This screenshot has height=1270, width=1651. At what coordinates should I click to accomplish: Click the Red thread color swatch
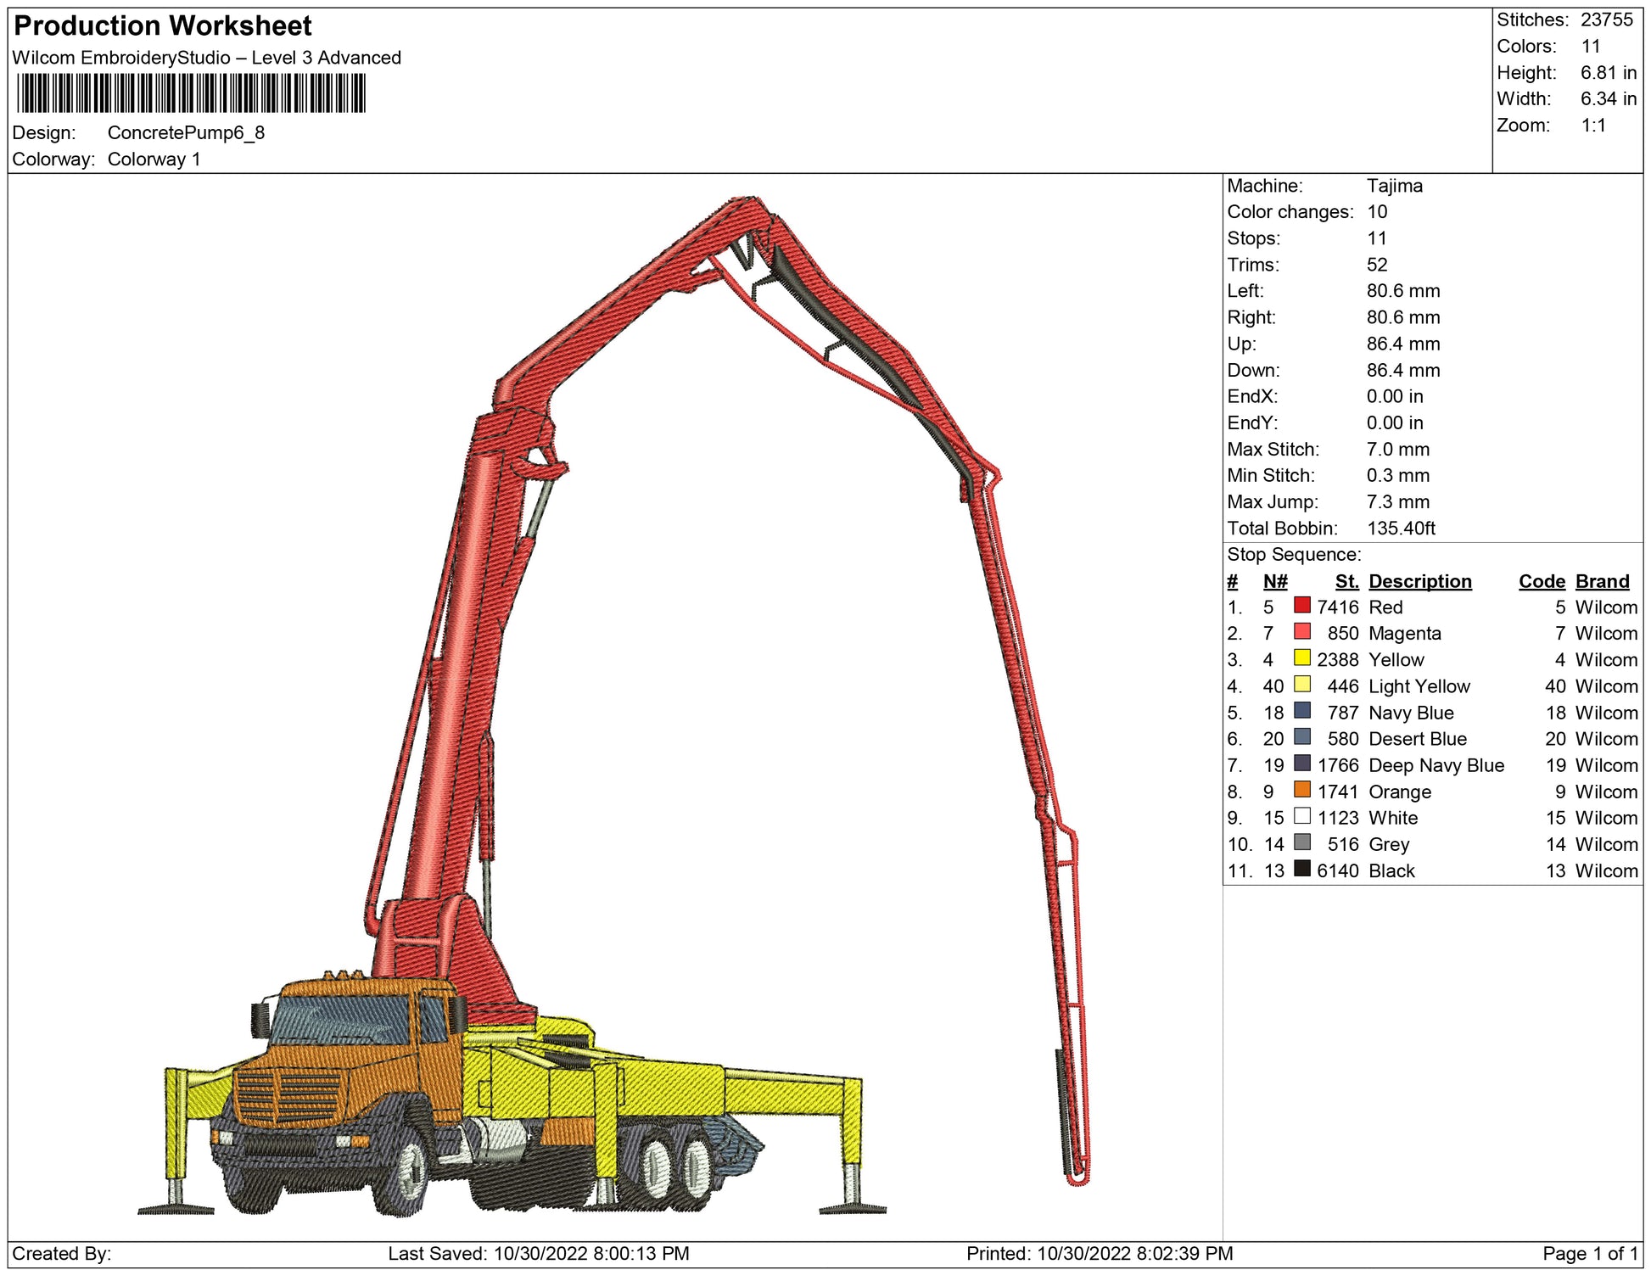point(1301,606)
